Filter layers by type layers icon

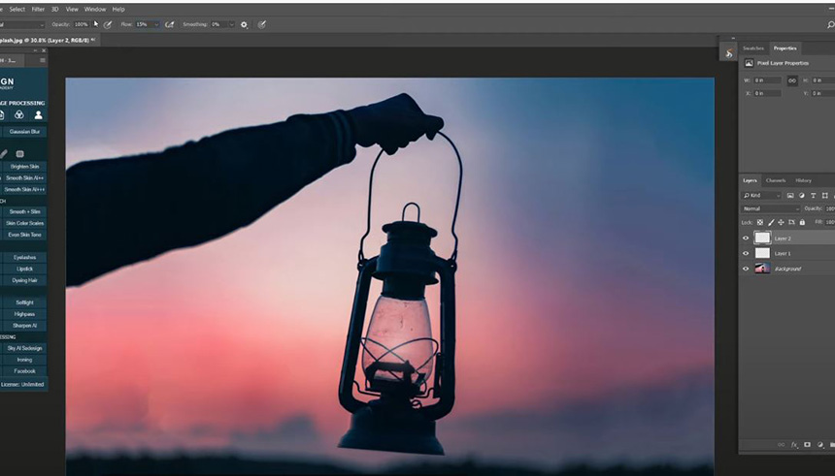(814, 195)
